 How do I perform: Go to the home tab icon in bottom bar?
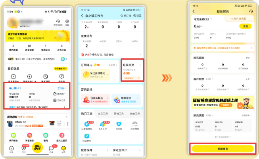point(12,148)
